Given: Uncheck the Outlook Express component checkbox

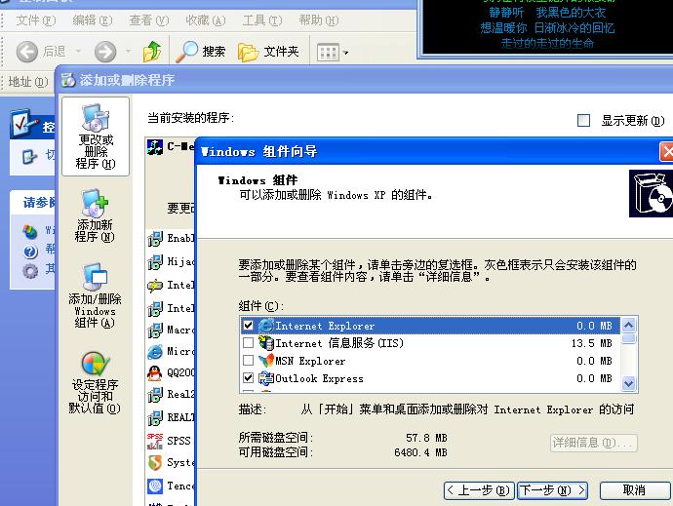Looking at the screenshot, I should [248, 377].
